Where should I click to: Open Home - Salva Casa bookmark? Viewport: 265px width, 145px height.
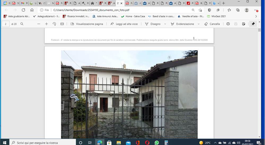[133, 16]
